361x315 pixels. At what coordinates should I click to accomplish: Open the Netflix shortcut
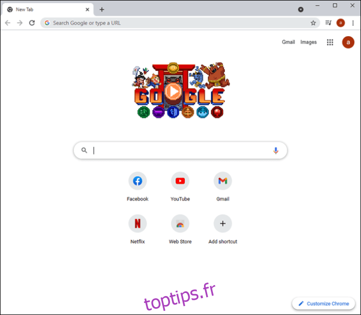[138, 229]
